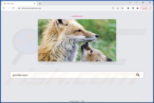Close the browser window
This screenshot has width=154, height=103.
point(150,2)
